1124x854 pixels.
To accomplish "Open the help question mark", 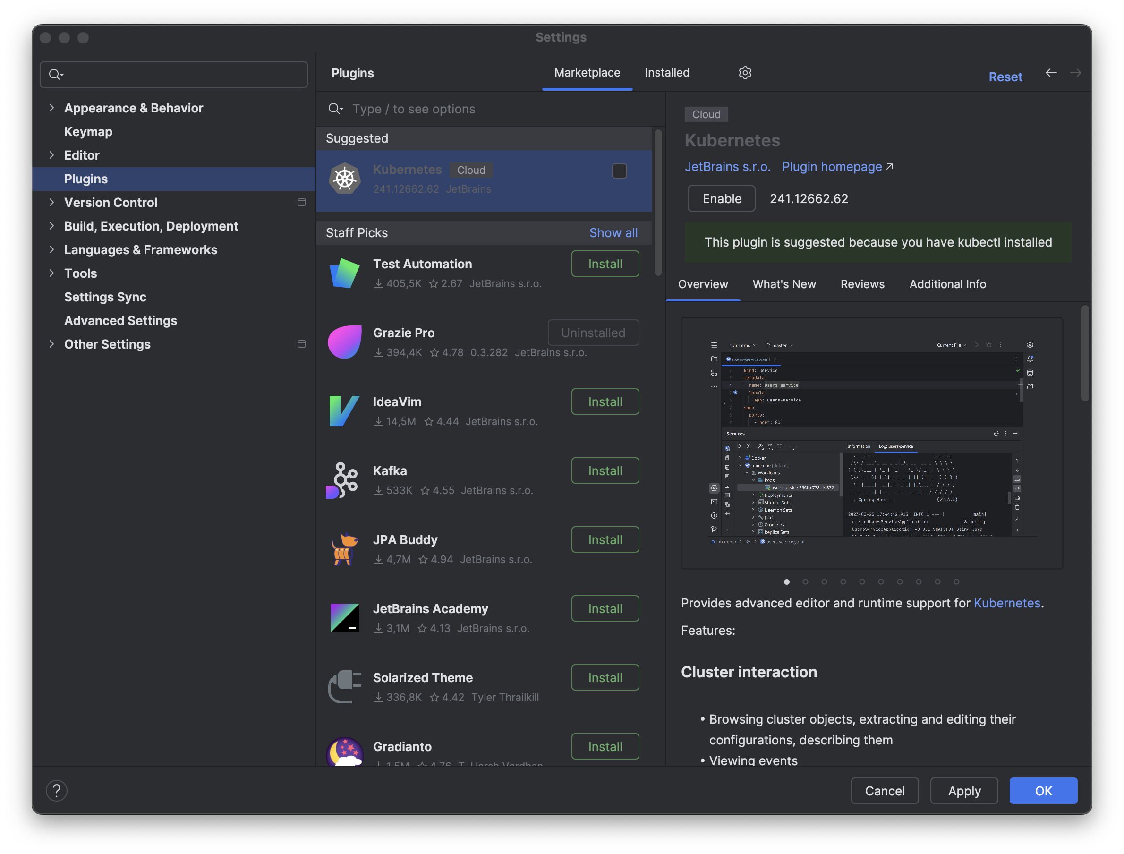I will 56,790.
